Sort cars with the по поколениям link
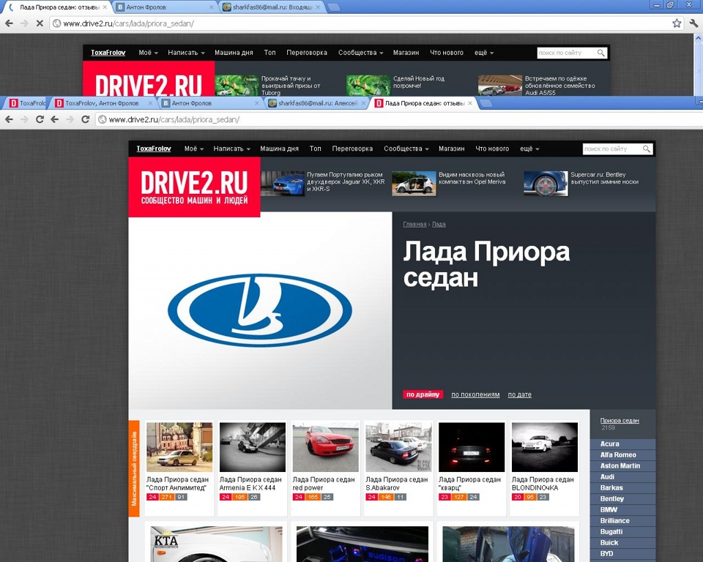 (475, 395)
